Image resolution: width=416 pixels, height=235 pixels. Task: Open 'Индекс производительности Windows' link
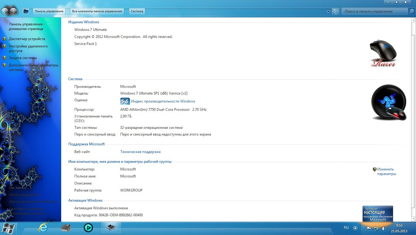(x=163, y=101)
